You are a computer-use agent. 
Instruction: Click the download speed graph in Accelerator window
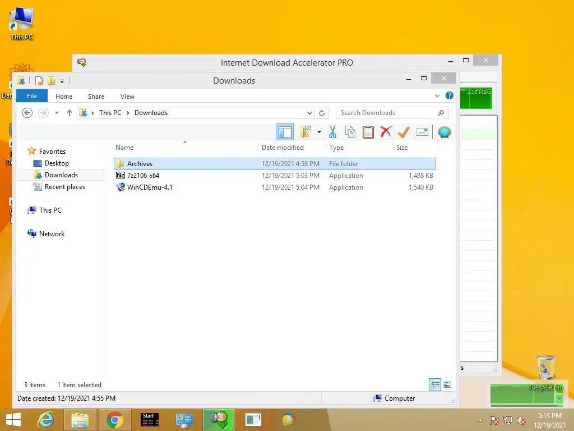(476, 98)
